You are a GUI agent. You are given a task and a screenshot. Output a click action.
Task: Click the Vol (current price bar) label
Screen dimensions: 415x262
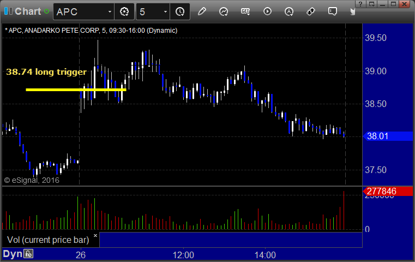pos(48,240)
